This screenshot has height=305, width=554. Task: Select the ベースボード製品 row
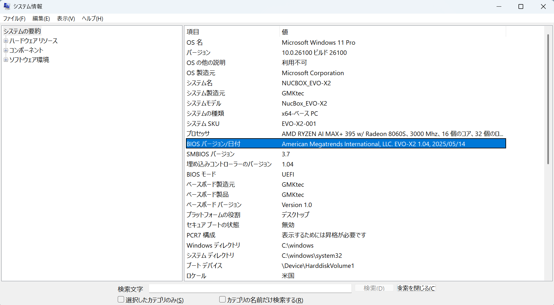coord(346,195)
